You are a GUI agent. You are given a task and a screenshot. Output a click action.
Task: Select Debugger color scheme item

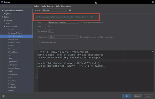point(12,49)
